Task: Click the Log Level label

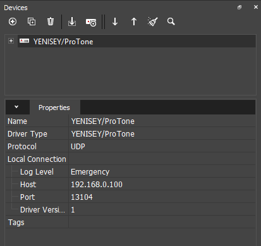Action: coord(37,172)
